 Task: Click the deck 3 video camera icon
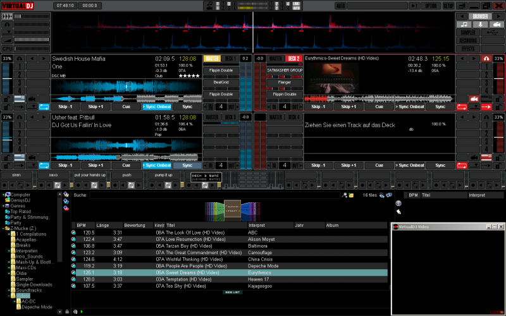click(32, 157)
